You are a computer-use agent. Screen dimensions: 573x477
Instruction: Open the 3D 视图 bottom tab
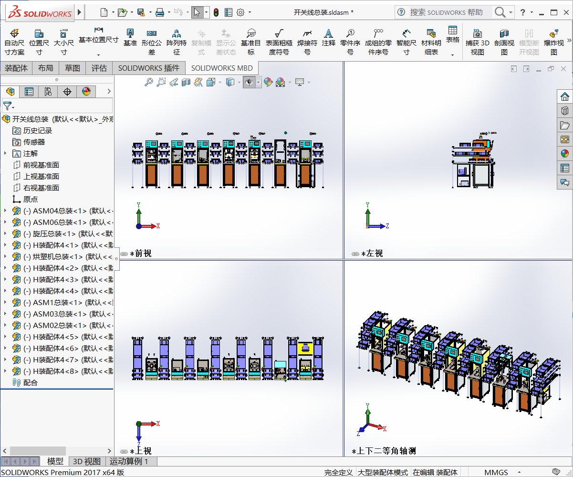point(86,461)
